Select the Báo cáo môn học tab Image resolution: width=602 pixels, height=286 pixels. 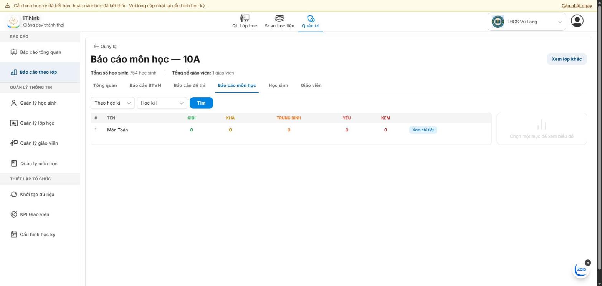coord(237,85)
